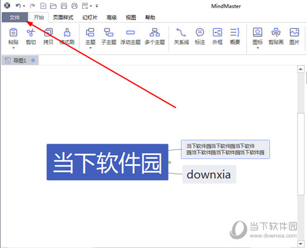The width and height of the screenshot is (307, 248).
Task: Switch to the 页面样式 tab
Action: pos(63,17)
